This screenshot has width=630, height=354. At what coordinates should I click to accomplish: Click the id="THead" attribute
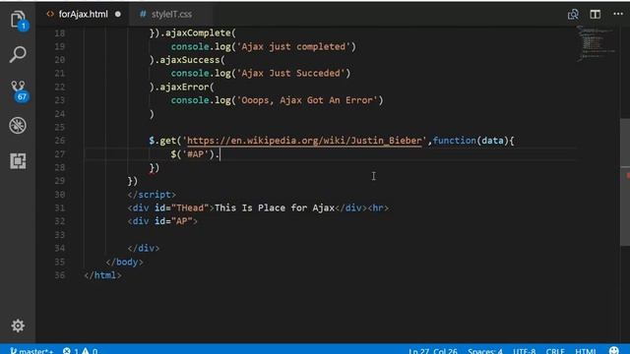pyautogui.click(x=181, y=207)
